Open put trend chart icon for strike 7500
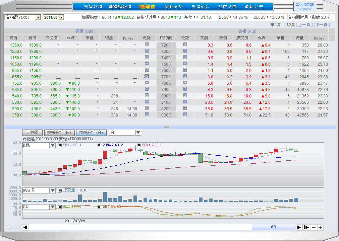Screen dimensions: 339x241 point(185,64)
